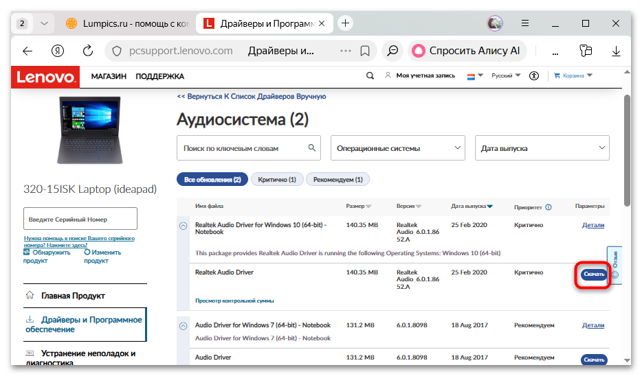Open the country flag dropdown

(x=475, y=76)
